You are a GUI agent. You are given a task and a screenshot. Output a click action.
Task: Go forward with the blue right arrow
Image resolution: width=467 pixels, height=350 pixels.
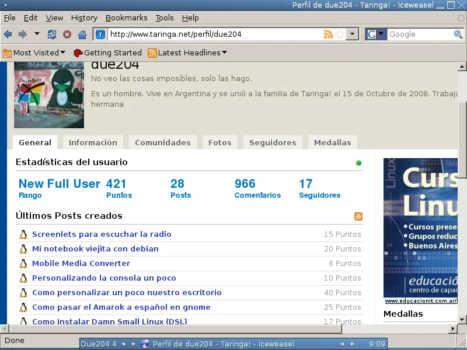click(x=23, y=34)
